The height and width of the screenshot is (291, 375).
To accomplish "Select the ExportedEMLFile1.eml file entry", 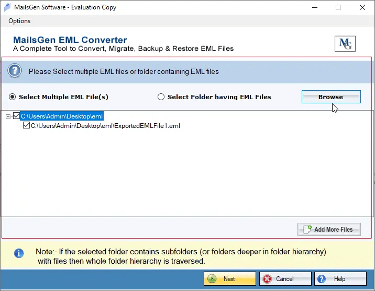I will coord(105,126).
